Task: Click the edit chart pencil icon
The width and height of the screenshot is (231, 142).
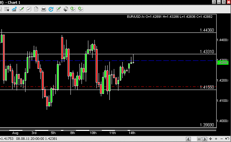Action: [58, 9]
